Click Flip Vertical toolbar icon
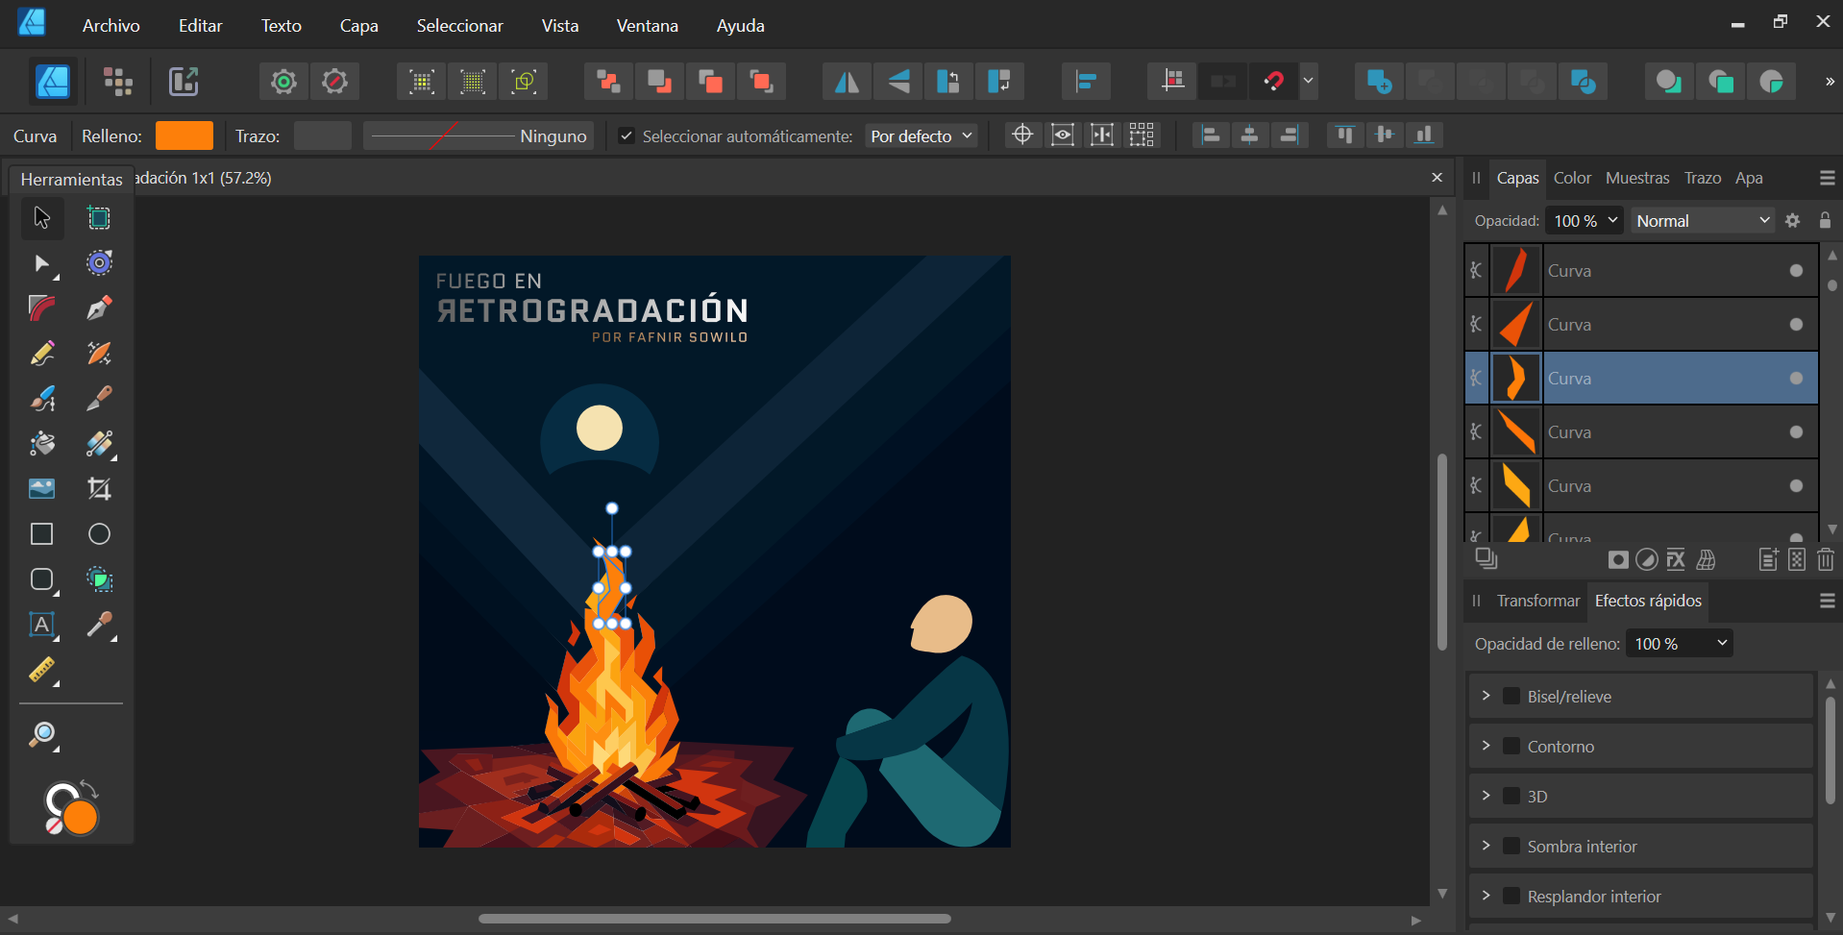Screen dimensions: 1843x935 (898, 82)
